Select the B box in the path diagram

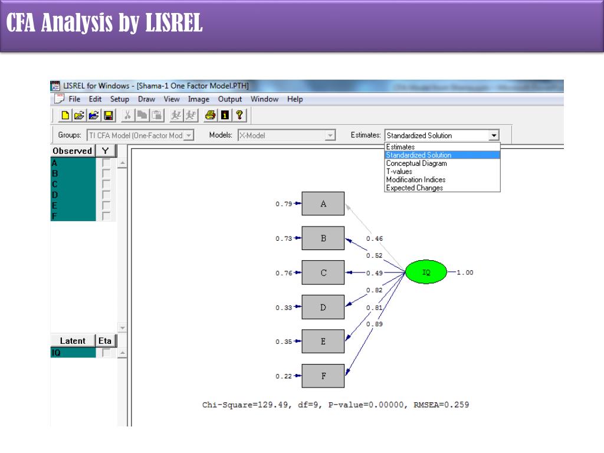pyautogui.click(x=323, y=238)
